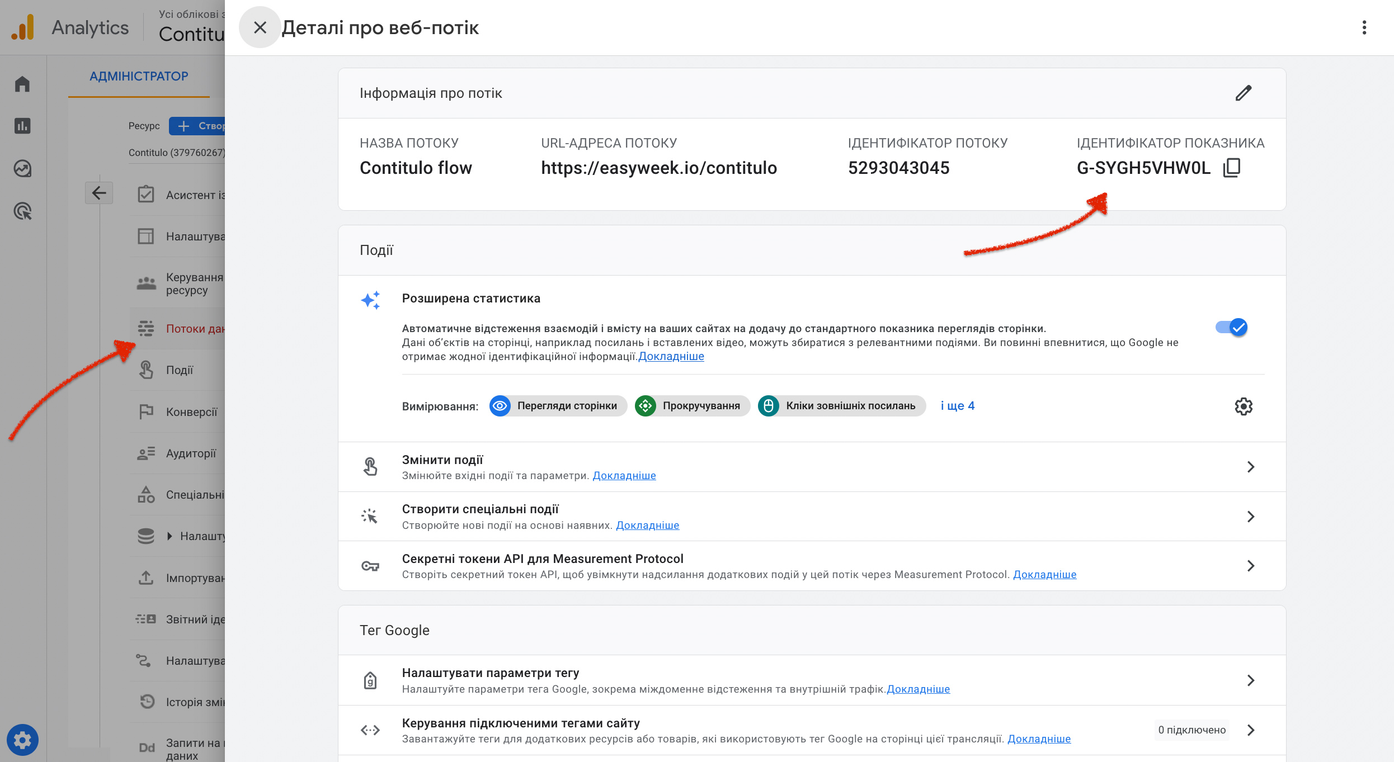The image size is (1394, 762).
Task: Switch to the АДМІНІСТРАТОР tab
Action: pyautogui.click(x=139, y=76)
